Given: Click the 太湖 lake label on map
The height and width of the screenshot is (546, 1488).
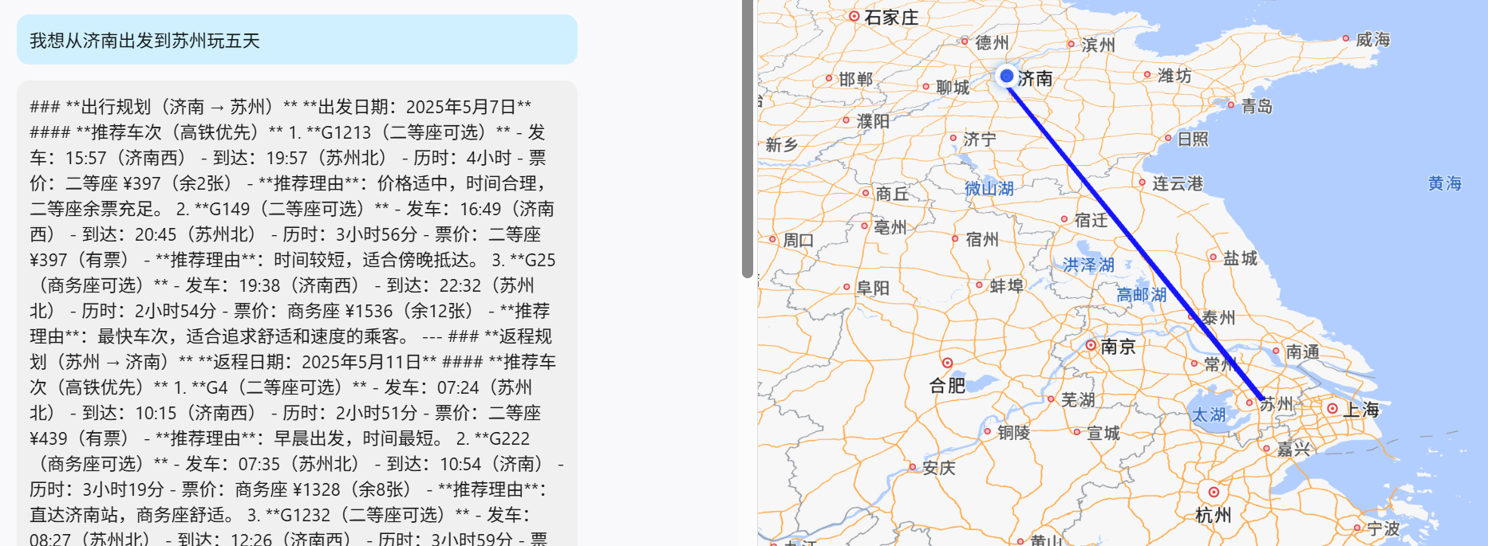Looking at the screenshot, I should [x=1208, y=414].
